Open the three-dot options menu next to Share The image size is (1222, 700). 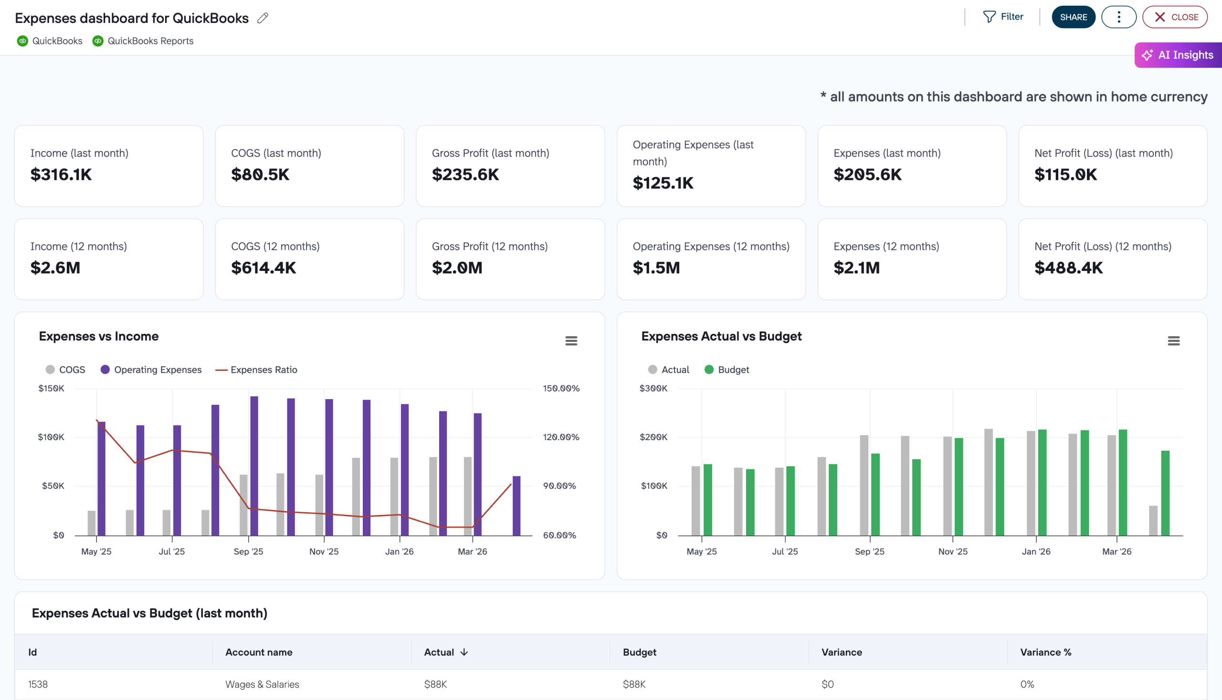tap(1118, 16)
